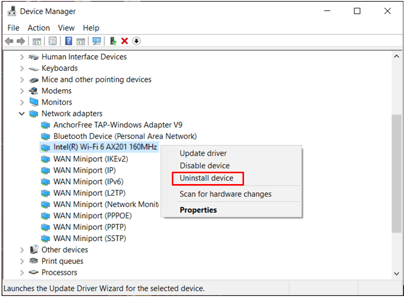Open the Help menu
The width and height of the screenshot is (404, 297).
[x=91, y=28]
